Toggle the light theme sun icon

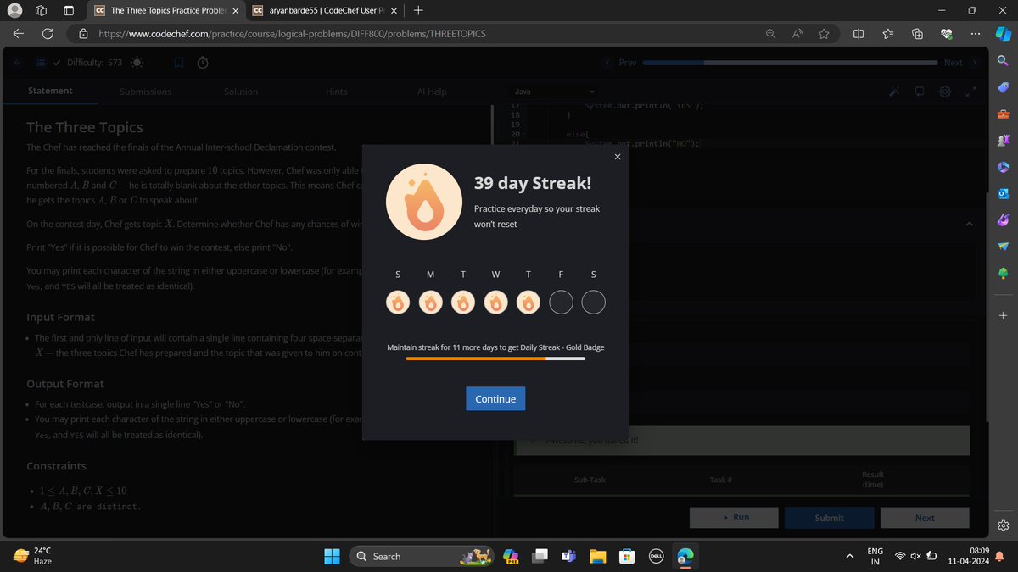tap(138, 63)
